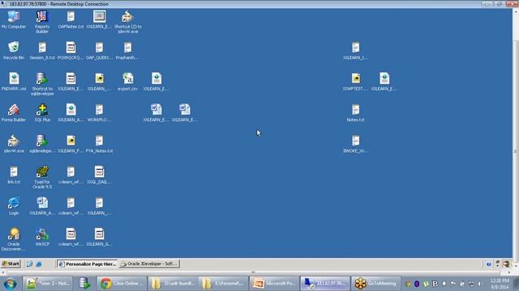Screen dimensions: 519x291
Task: Click the remote desktop Start button
Action: [x=11, y=264]
